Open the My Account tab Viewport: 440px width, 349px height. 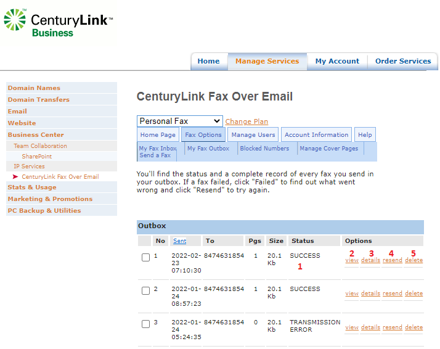tap(337, 61)
